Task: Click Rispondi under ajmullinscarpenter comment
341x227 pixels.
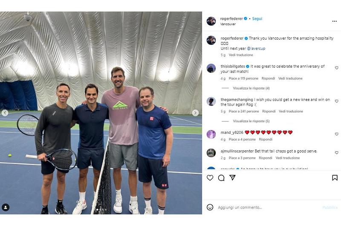Action: click(265, 158)
